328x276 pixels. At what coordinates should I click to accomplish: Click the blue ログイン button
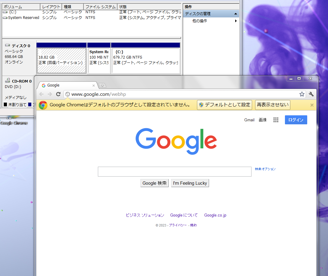(296, 120)
